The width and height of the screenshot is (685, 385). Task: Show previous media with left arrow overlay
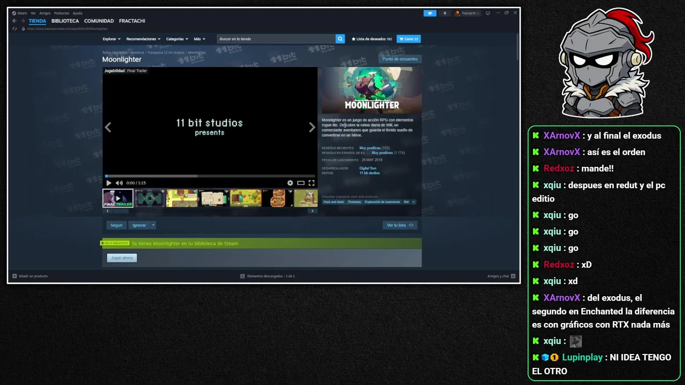[108, 127]
